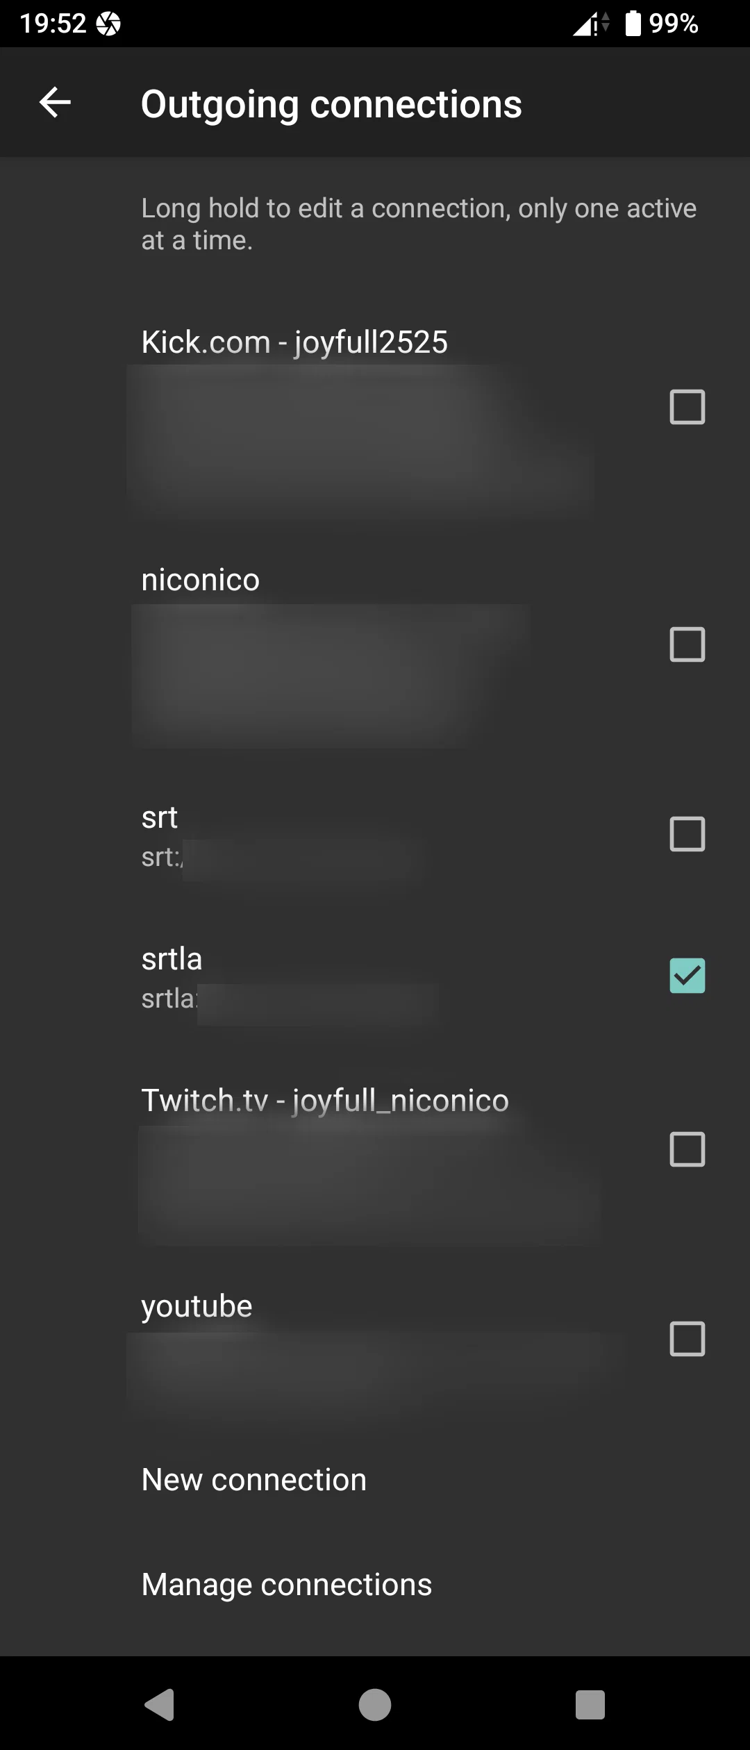Enable the niconico connection checkbox

687,644
